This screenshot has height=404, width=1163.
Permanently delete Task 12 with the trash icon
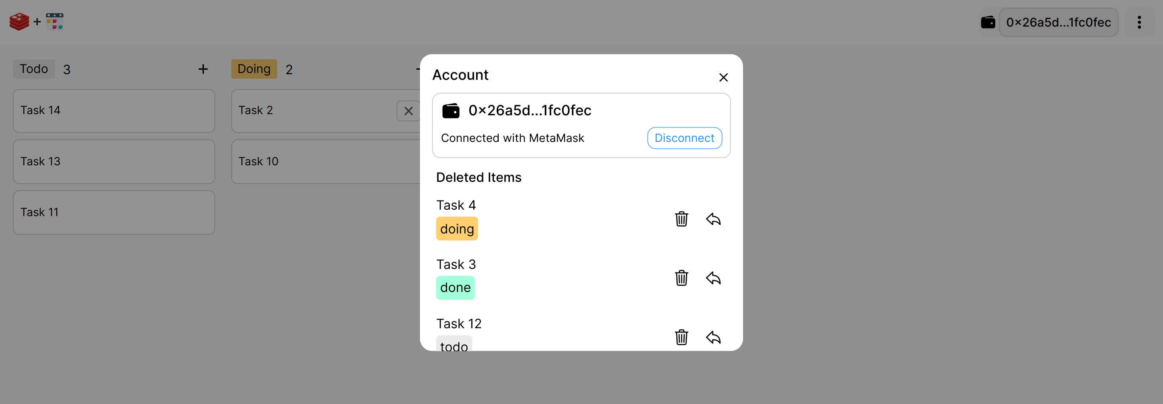point(682,337)
